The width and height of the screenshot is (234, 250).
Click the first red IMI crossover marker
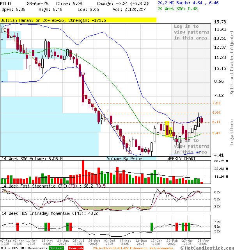[x=18, y=226]
